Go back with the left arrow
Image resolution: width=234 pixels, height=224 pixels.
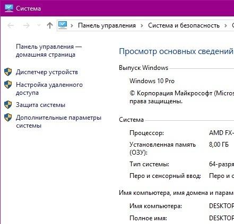(11, 25)
